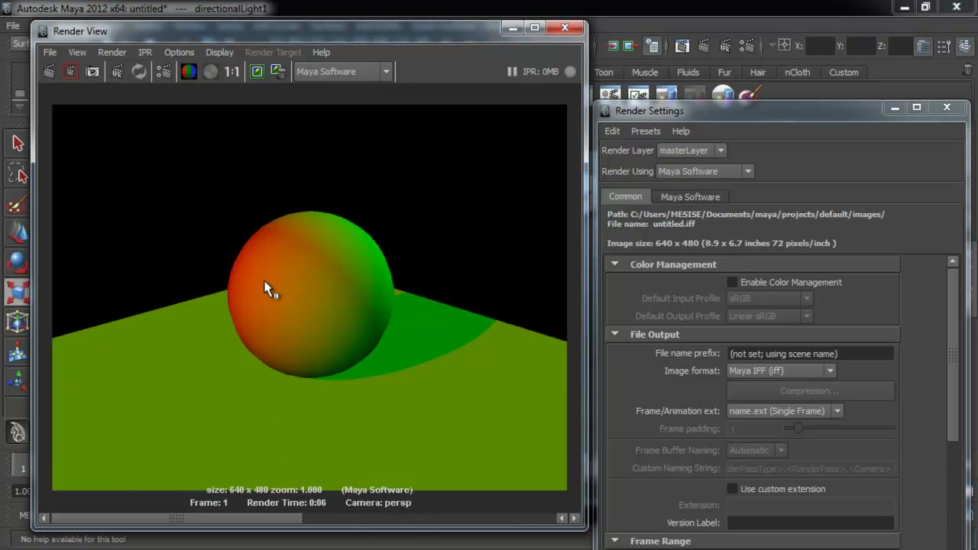Collapse the Color Management section

(614, 264)
